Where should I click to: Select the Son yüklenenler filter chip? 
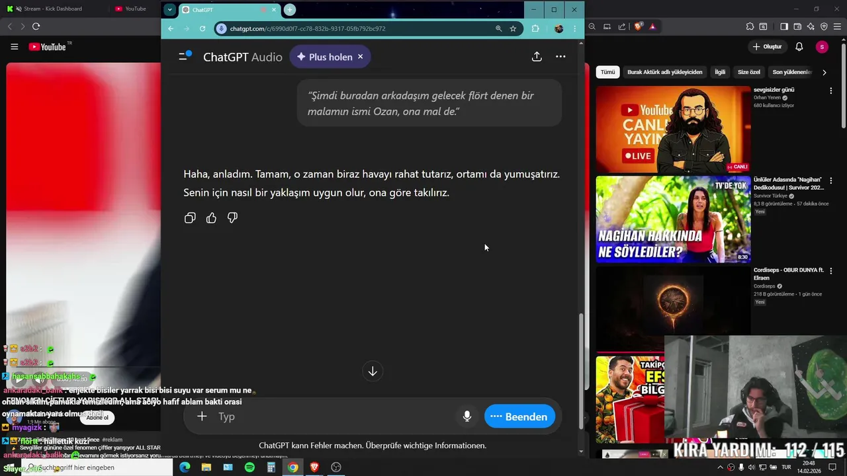[x=791, y=72]
